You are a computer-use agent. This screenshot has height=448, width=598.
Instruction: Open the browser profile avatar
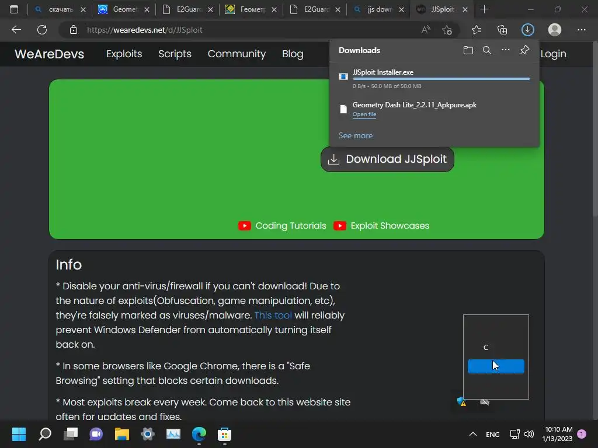coord(555,30)
